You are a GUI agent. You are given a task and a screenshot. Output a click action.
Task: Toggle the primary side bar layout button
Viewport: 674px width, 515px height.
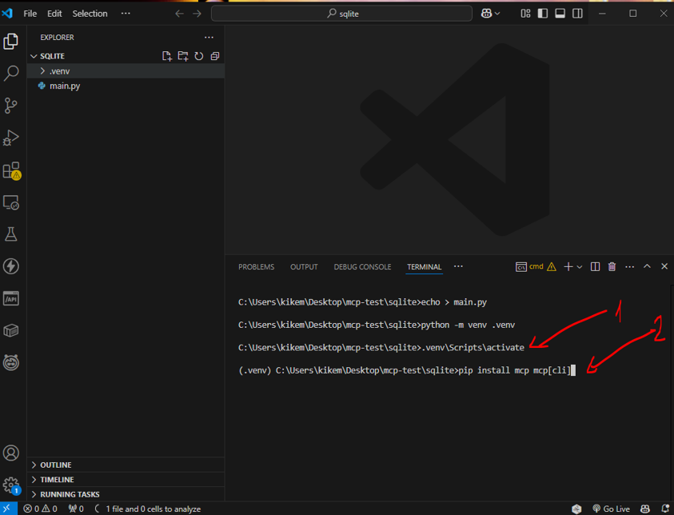543,14
